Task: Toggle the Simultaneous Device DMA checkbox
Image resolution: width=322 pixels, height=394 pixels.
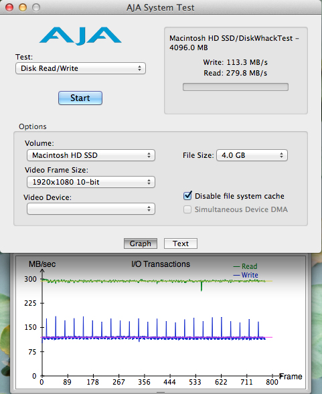Action: (x=187, y=209)
